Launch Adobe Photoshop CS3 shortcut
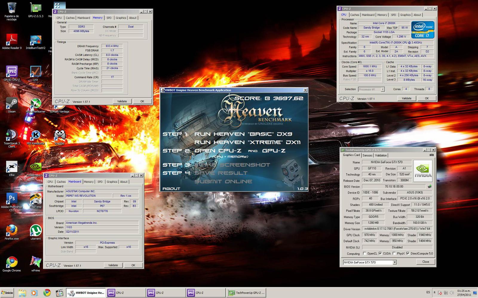Image resolution: width=478 pixels, height=298 pixels. coord(12,202)
